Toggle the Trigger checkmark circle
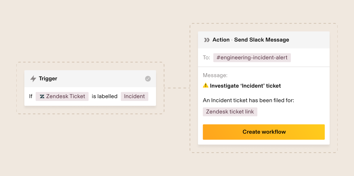The image size is (354, 176). [x=148, y=79]
